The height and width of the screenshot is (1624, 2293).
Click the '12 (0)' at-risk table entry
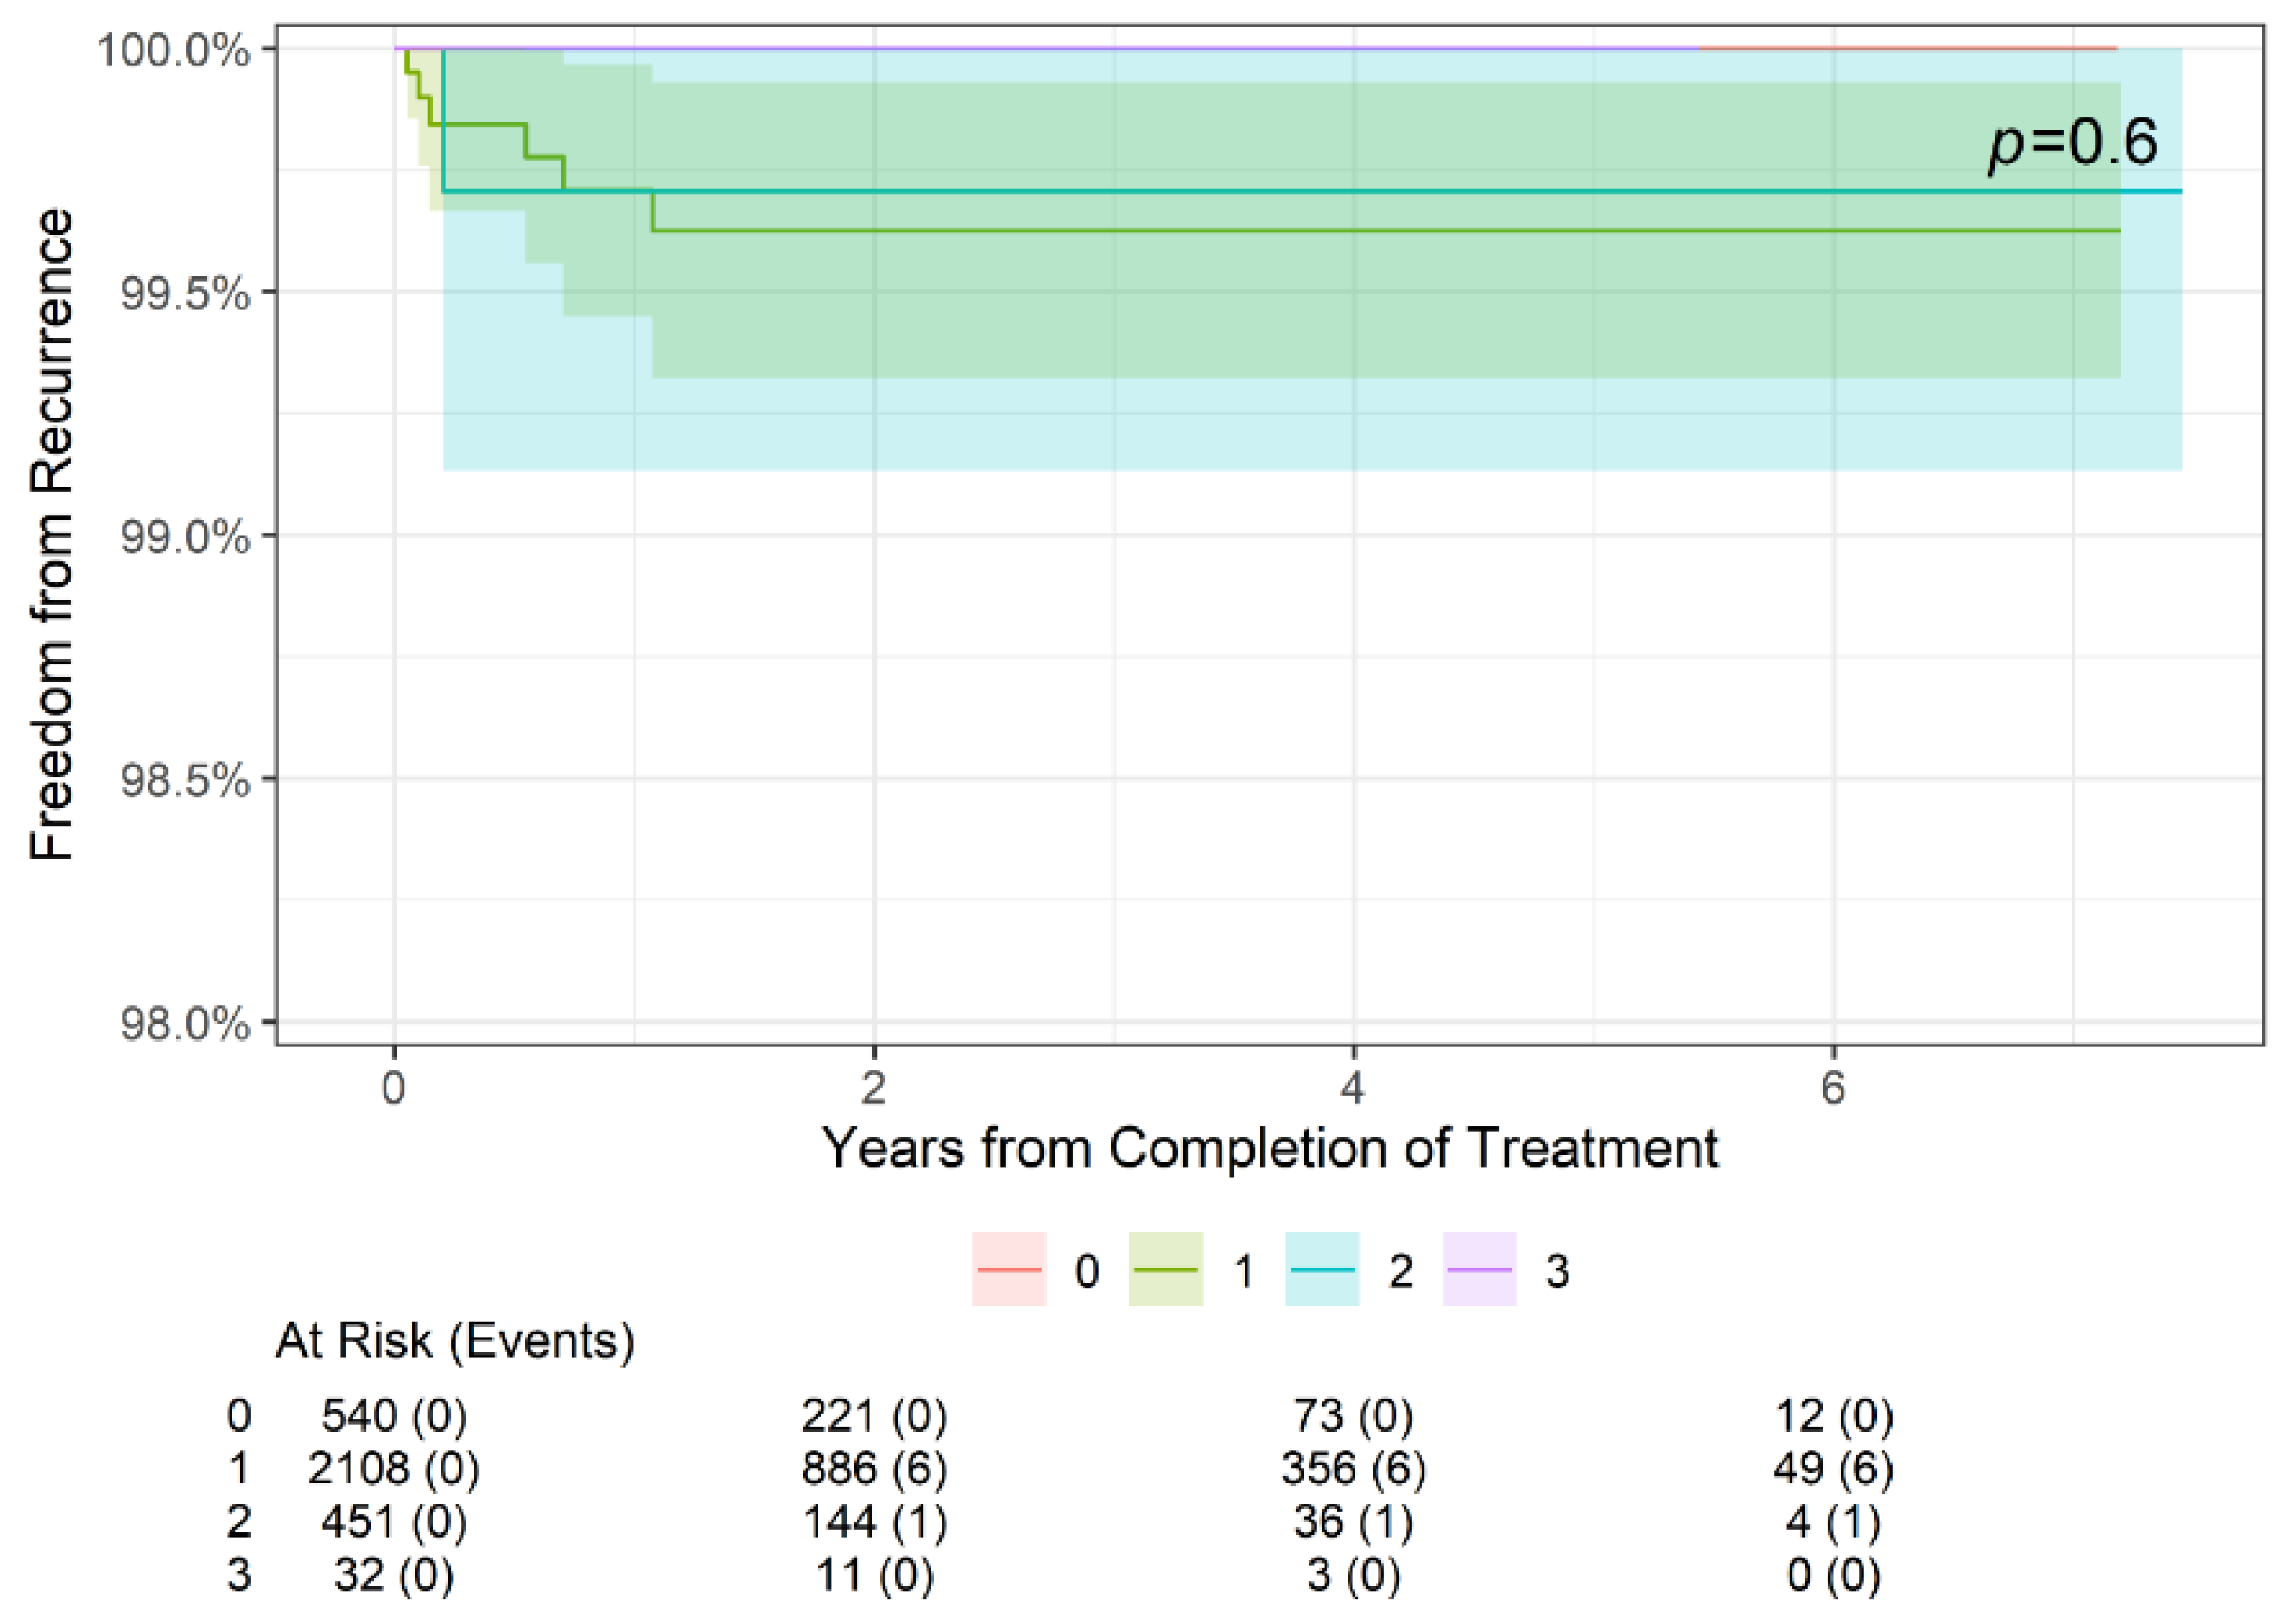tap(1833, 1415)
